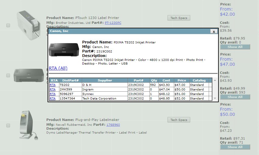Click the RTA column header

[x=54, y=81]
